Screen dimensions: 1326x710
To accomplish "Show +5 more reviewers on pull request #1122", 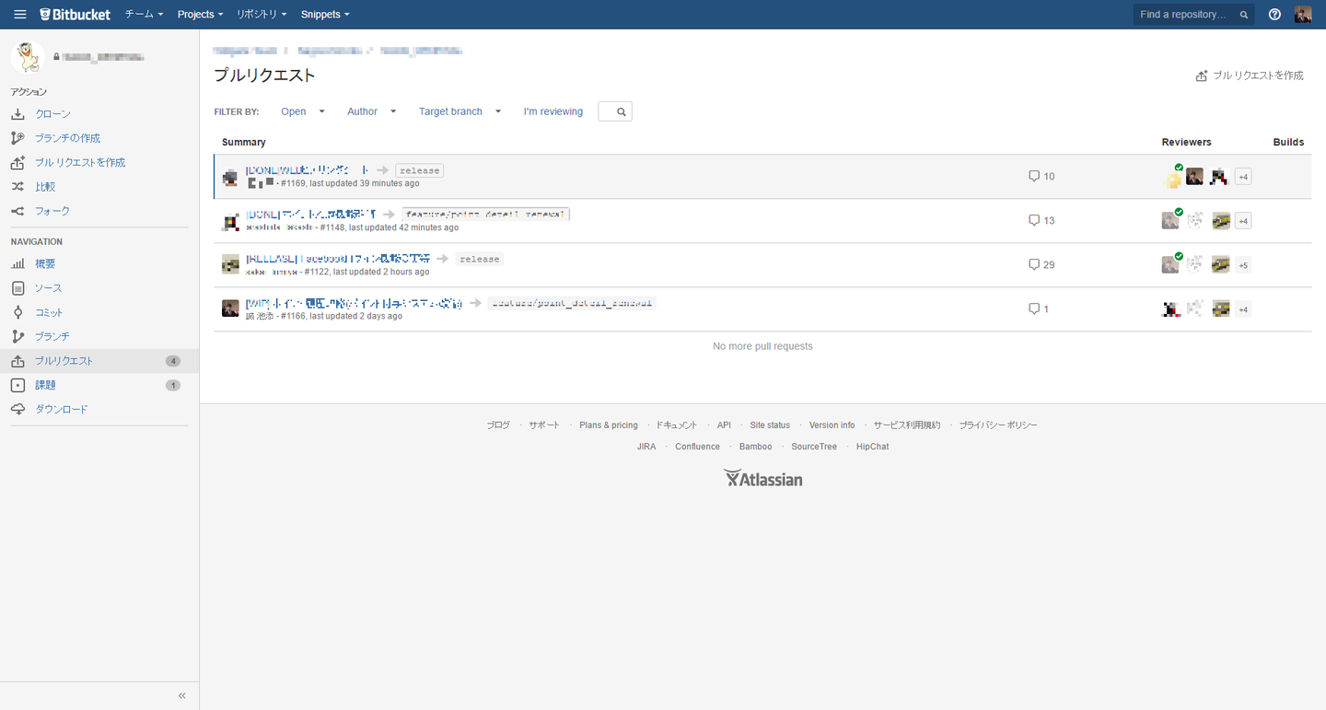I will click(1243, 265).
